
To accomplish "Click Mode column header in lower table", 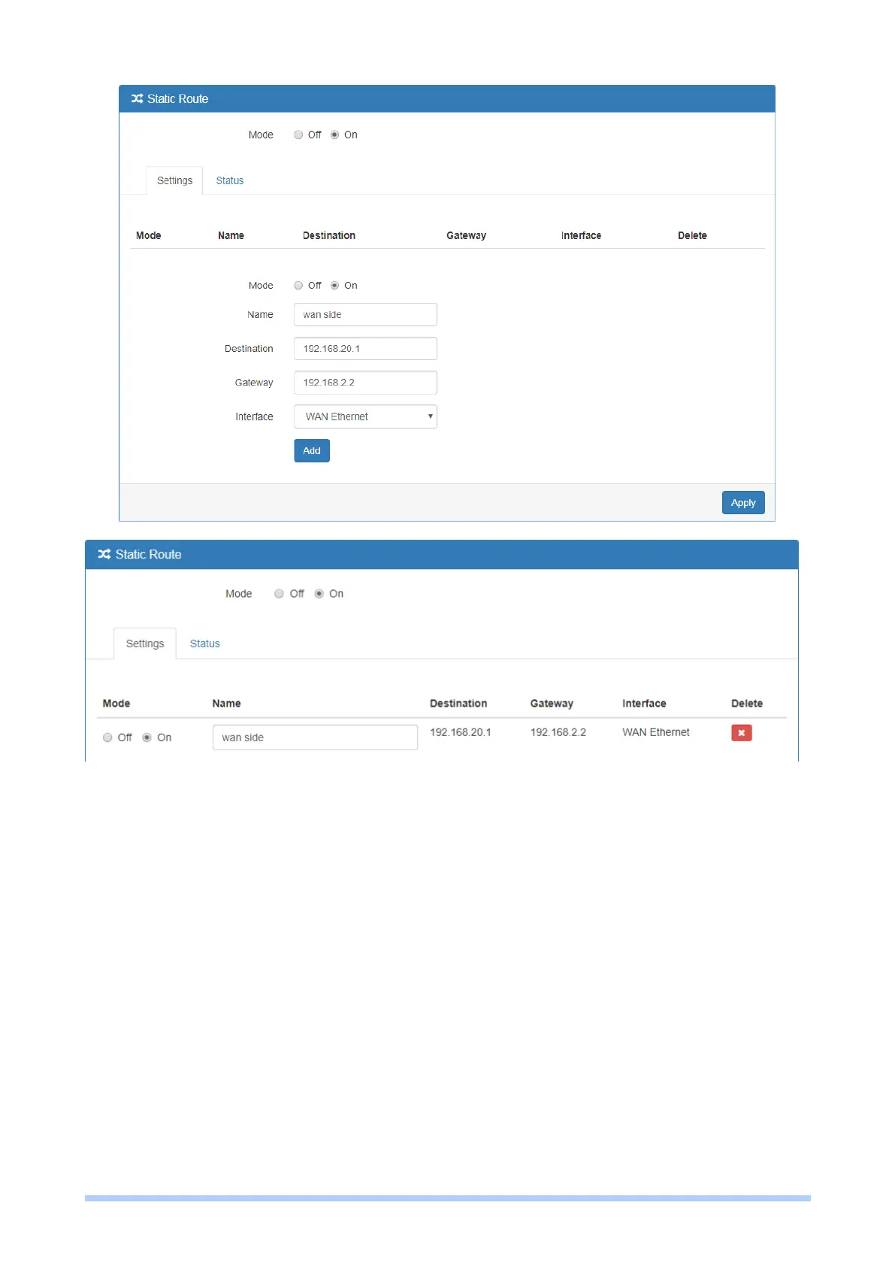I will [116, 704].
